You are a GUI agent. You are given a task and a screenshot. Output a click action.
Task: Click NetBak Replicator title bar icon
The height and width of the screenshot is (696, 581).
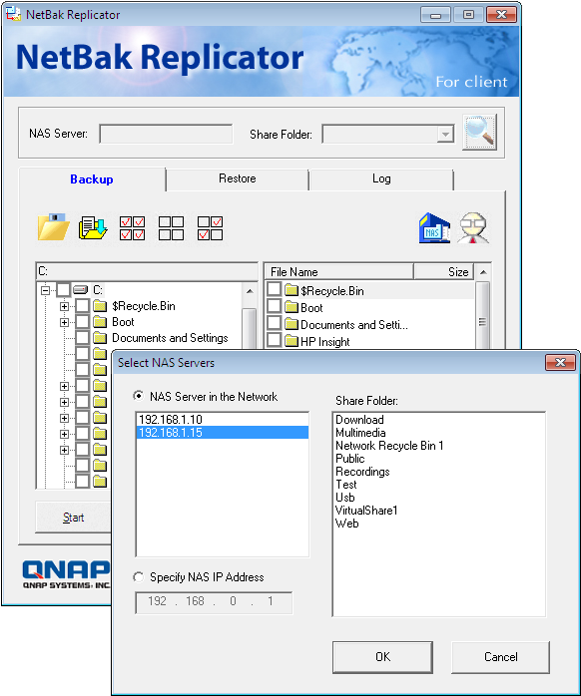[13, 14]
